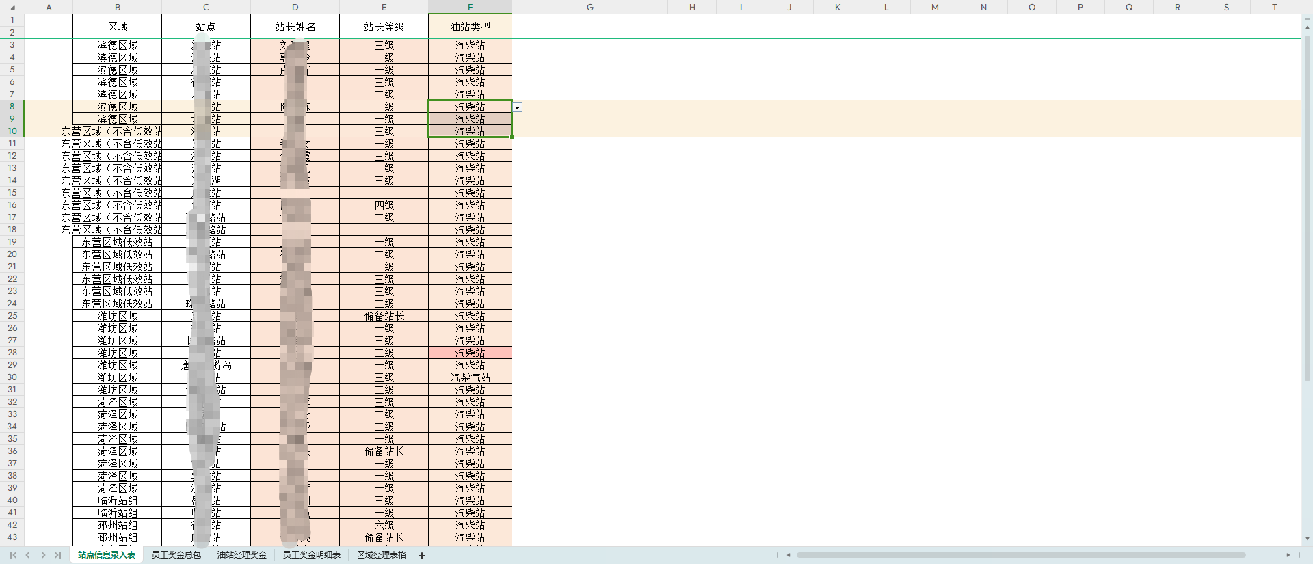This screenshot has height=564, width=1313.
Task: Open the 区域经理表格 sheet tab
Action: 382,555
